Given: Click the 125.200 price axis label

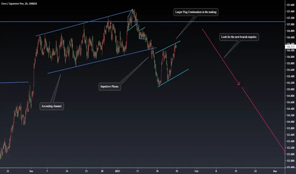Looking at the screenshot, I should [290, 83].
